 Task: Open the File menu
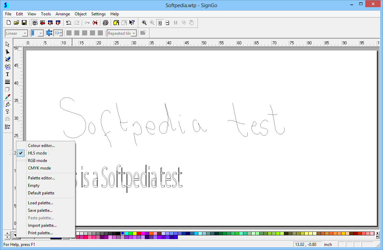click(8, 14)
